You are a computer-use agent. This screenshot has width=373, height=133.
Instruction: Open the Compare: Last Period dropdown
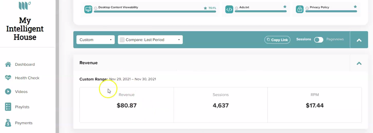tap(150, 40)
